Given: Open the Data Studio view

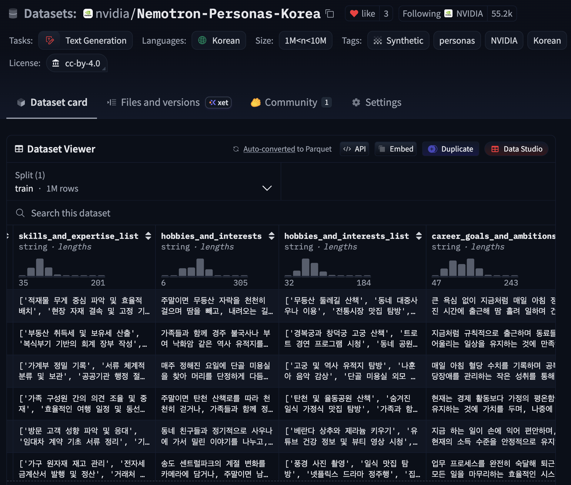Looking at the screenshot, I should pos(516,149).
